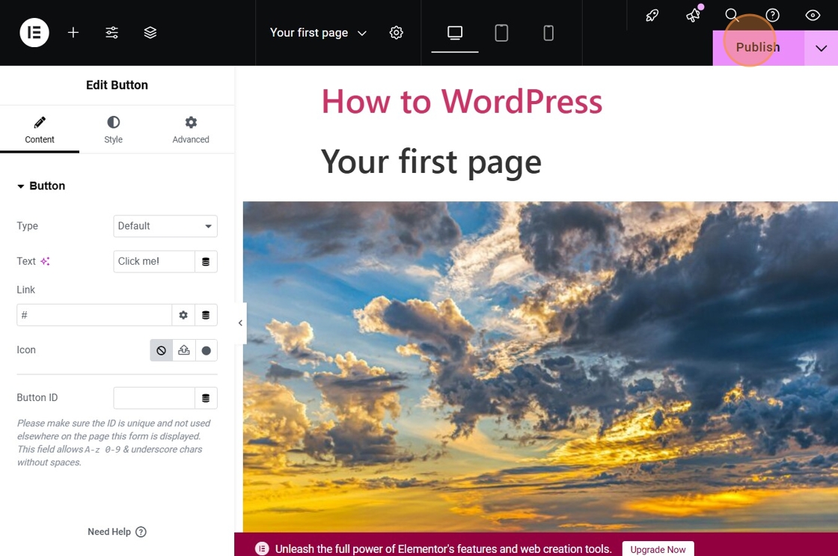This screenshot has width=838, height=556.
Task: Switch to the Advanced tab
Action: [191, 130]
